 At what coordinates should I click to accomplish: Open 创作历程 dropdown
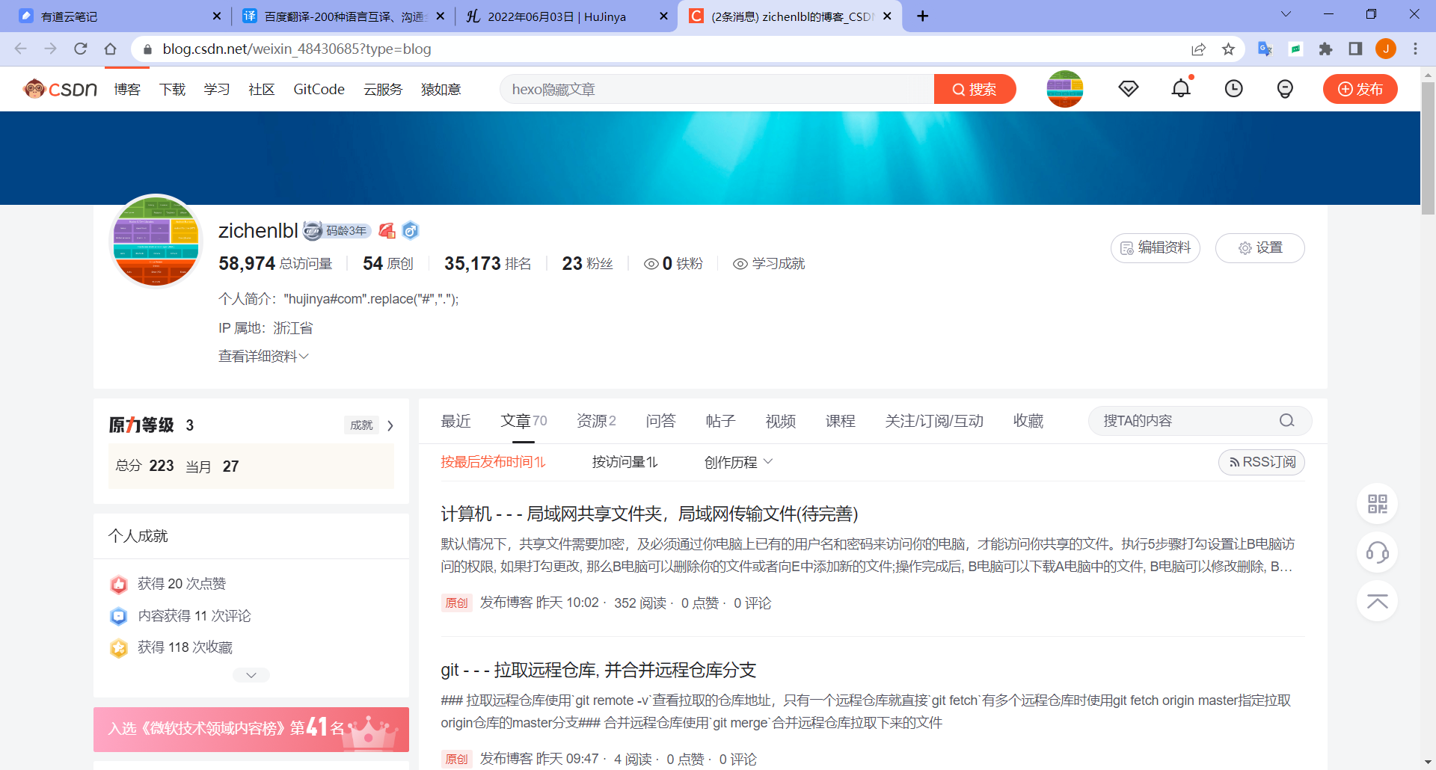738,462
